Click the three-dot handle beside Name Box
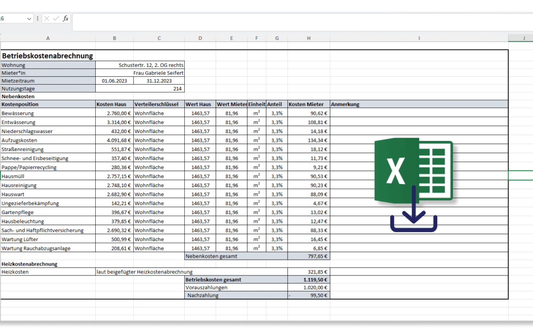The image size is (533, 332). pyautogui.click(x=37, y=19)
